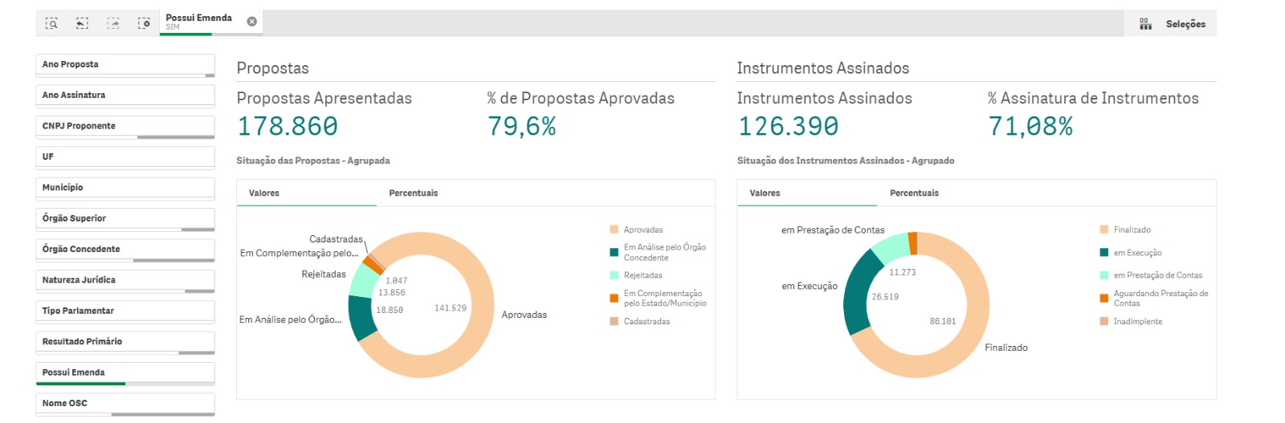
Task: Click Inadimplente in the instruments legend
Action: click(x=1137, y=322)
